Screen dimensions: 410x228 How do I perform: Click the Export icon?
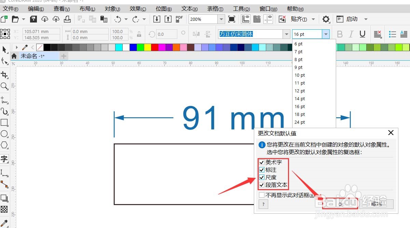(168, 19)
